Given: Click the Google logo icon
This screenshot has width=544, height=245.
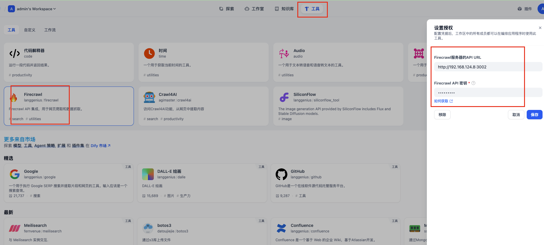Looking at the screenshot, I should [15, 174].
